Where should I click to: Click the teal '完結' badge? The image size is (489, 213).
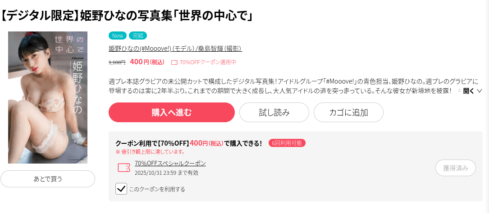[x=138, y=35]
